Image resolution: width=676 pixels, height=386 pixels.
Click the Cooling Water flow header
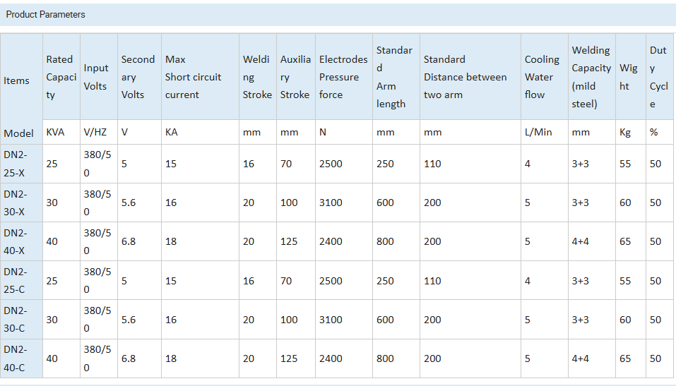coord(544,77)
